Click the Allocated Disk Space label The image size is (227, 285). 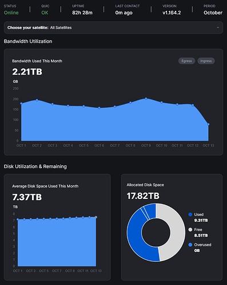[x=145, y=185]
